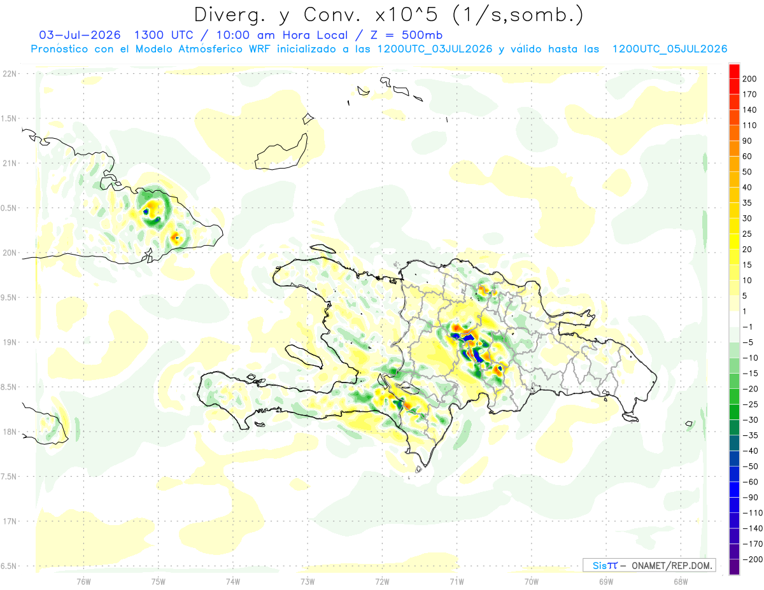Click the colorbar value -40

[749, 451]
